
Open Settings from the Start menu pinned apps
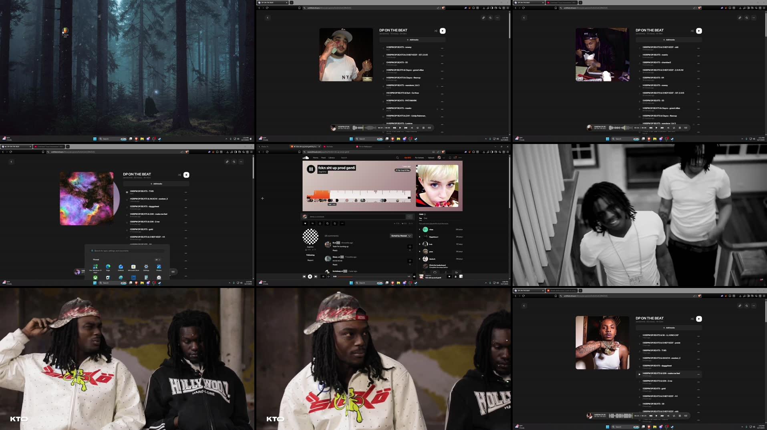(146, 268)
